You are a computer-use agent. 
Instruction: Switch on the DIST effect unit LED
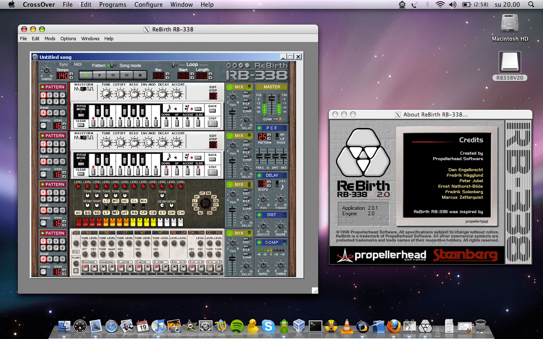[259, 215]
